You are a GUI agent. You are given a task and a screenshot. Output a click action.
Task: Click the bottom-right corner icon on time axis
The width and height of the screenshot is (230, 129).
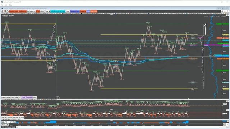(224, 125)
